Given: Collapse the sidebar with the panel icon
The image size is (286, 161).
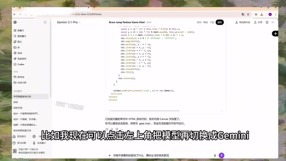Looking at the screenshot, I should tap(45, 22).
